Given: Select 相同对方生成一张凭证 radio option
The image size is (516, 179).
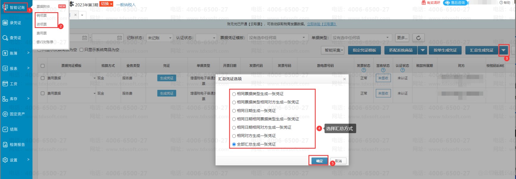Looking at the screenshot, I should pos(234,136).
